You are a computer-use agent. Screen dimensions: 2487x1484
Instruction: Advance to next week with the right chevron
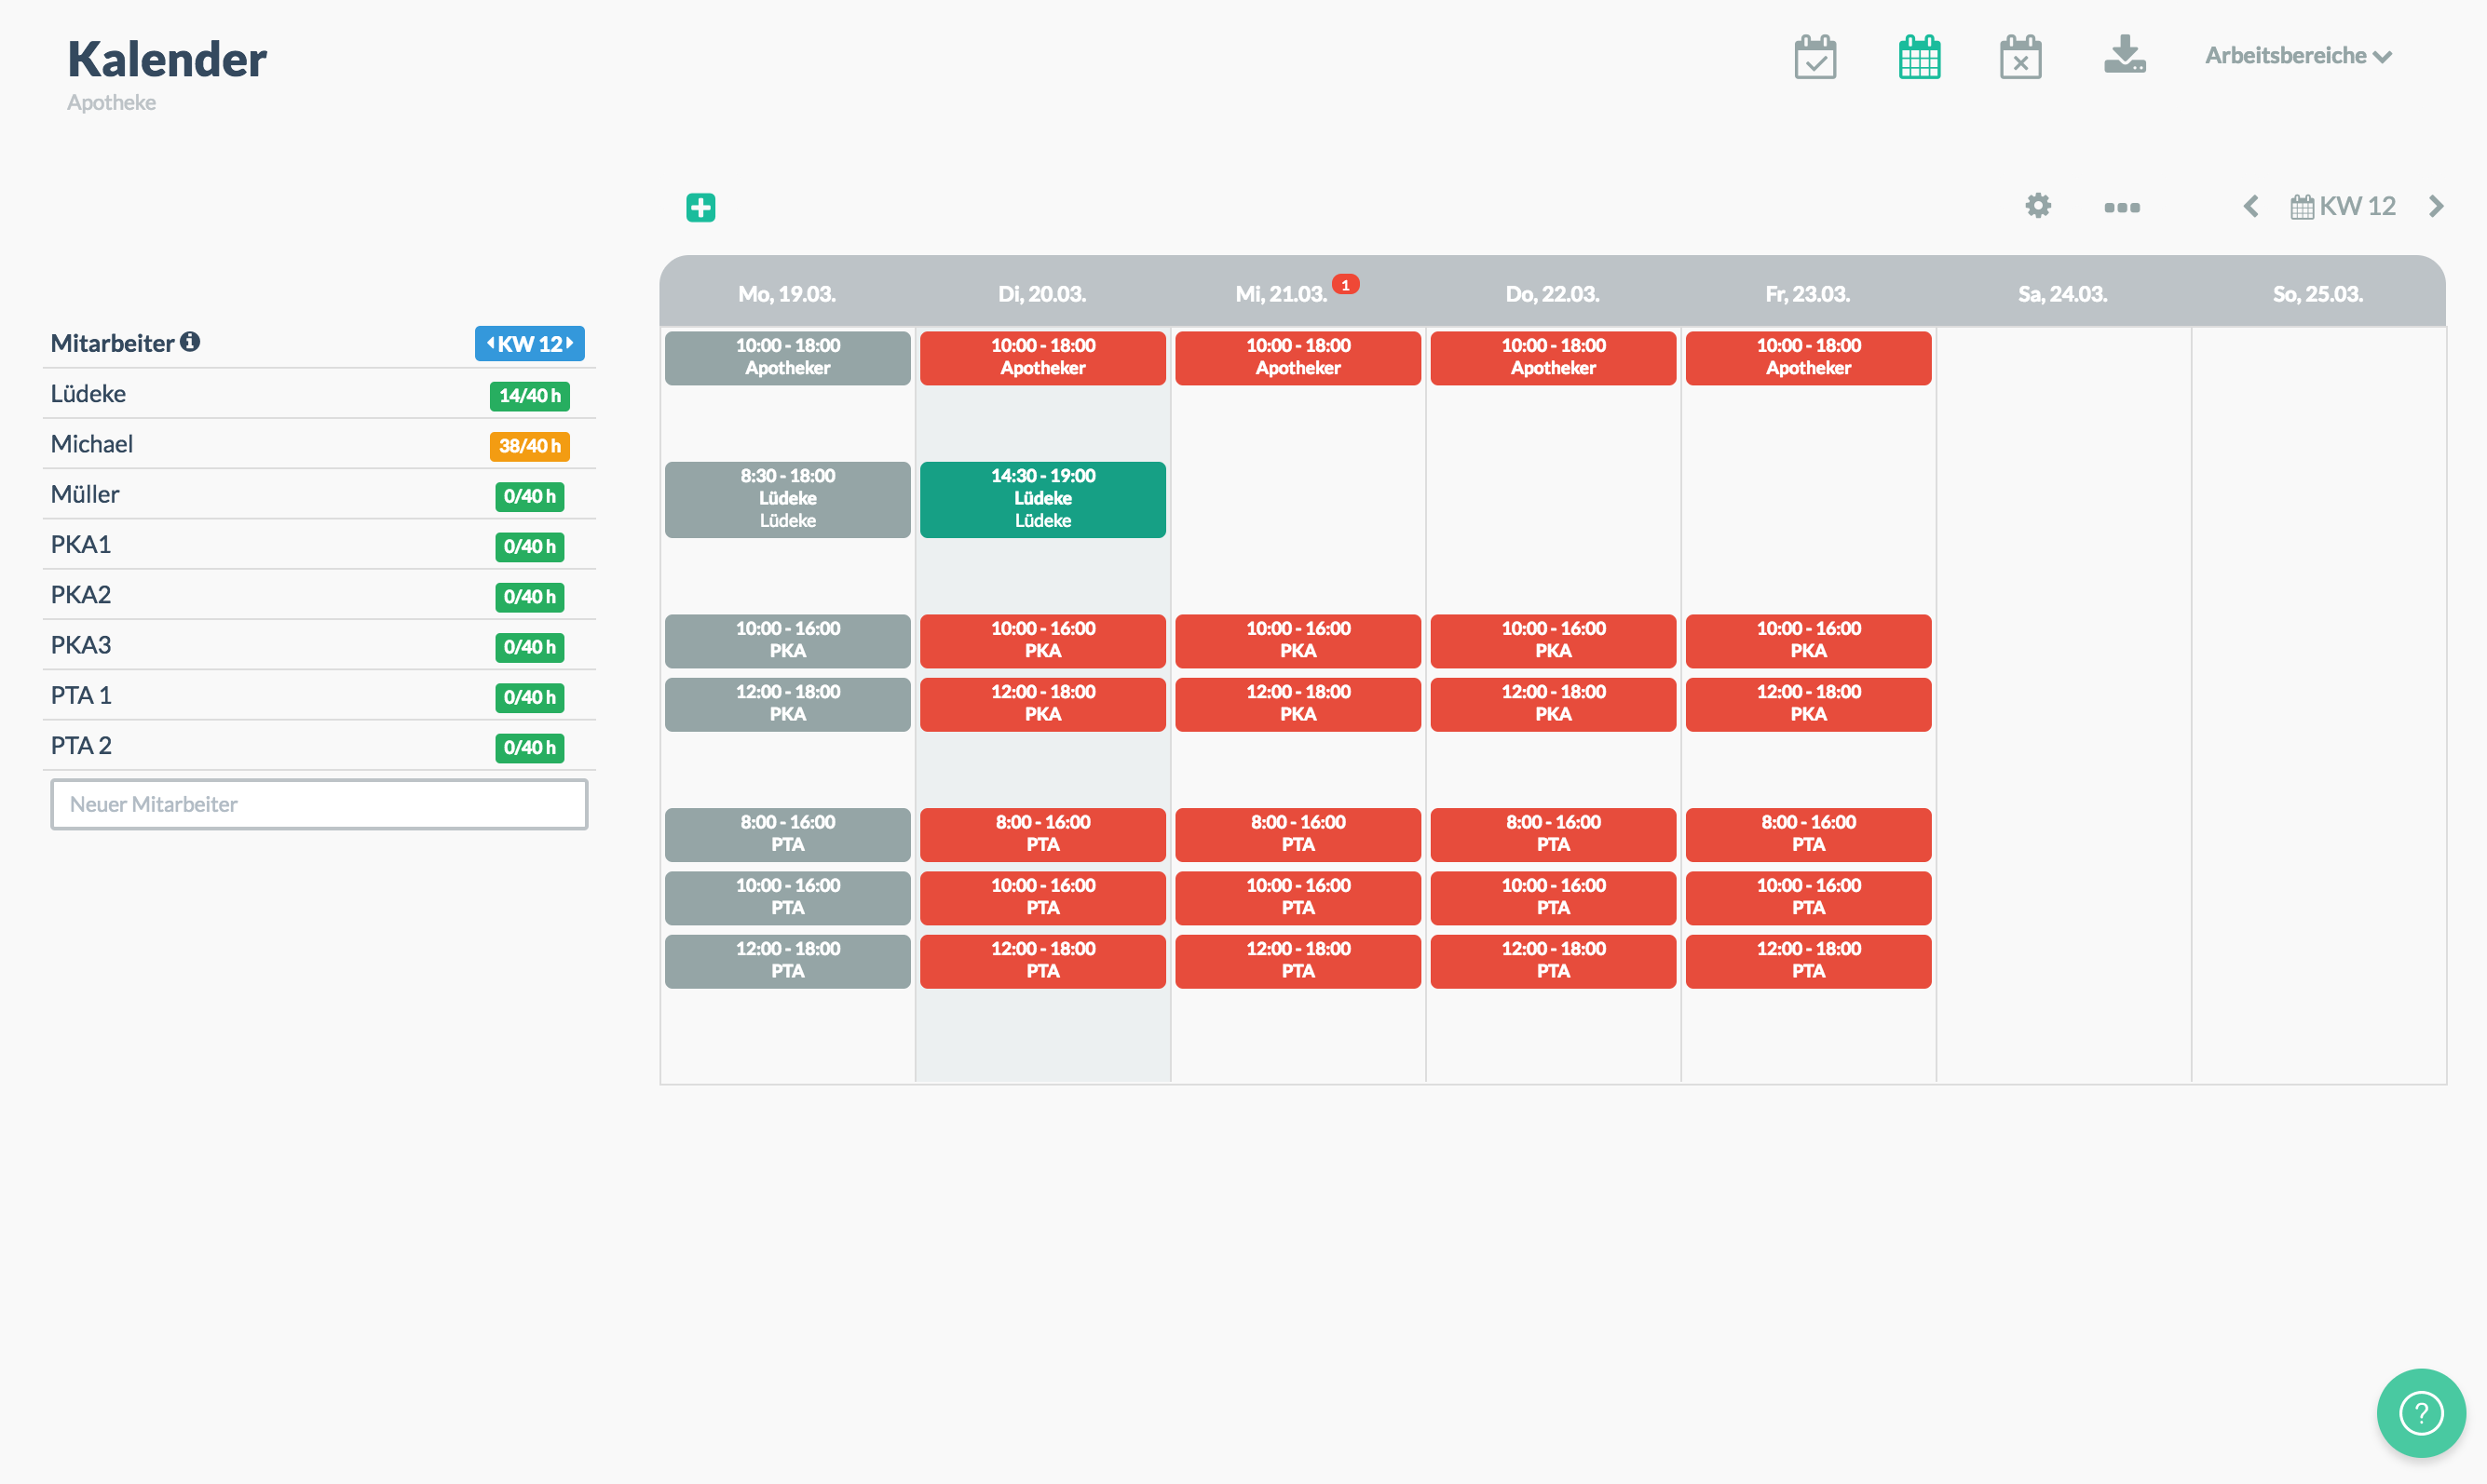2436,206
